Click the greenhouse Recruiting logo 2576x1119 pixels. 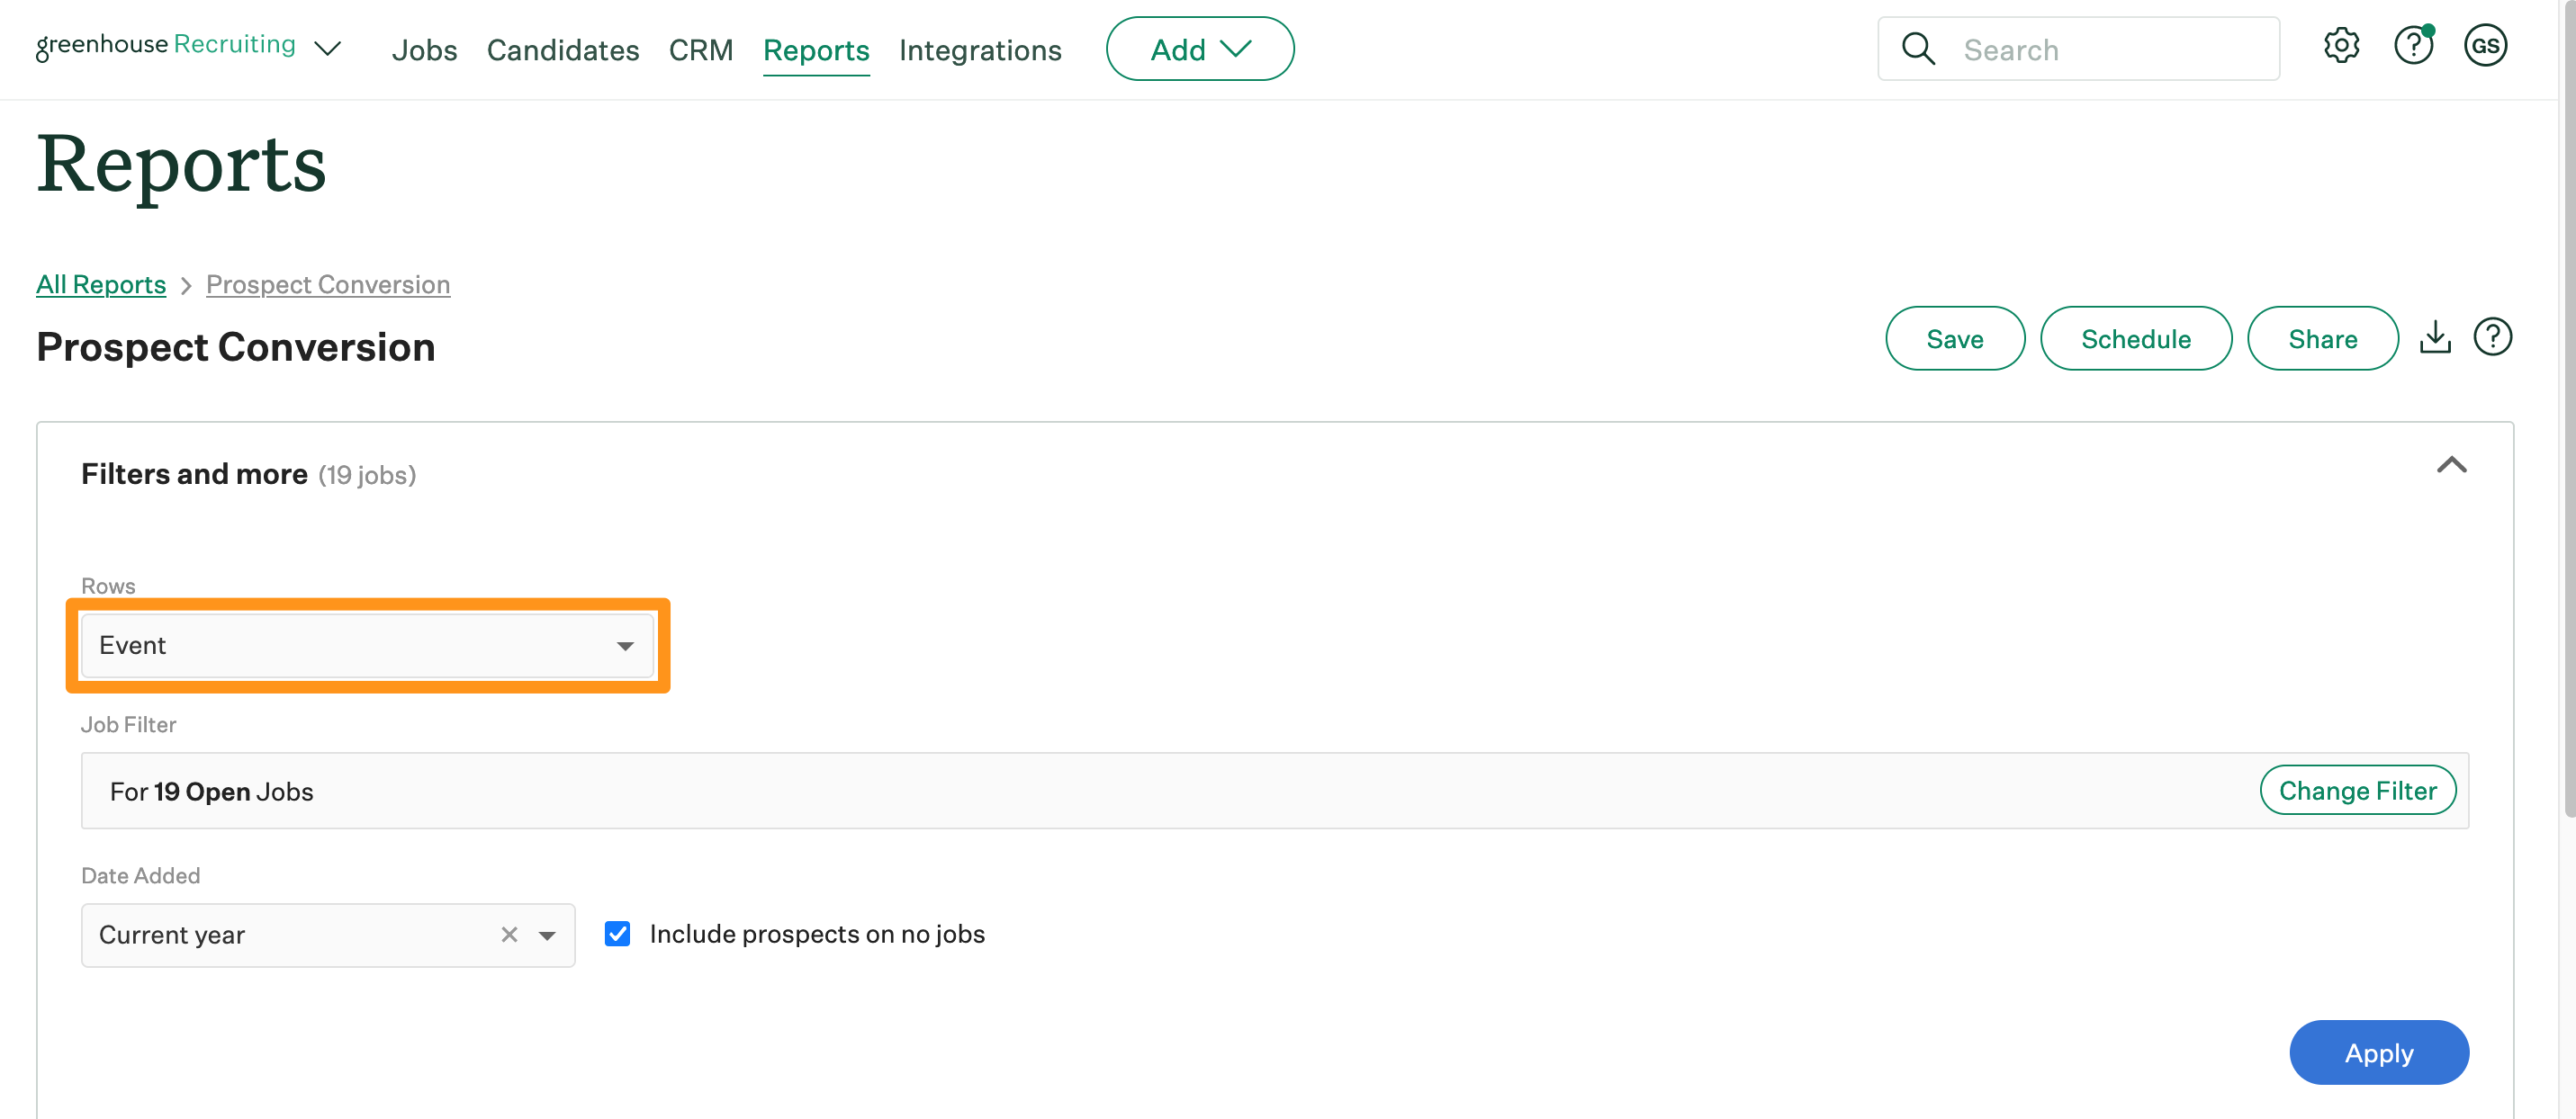165,46
